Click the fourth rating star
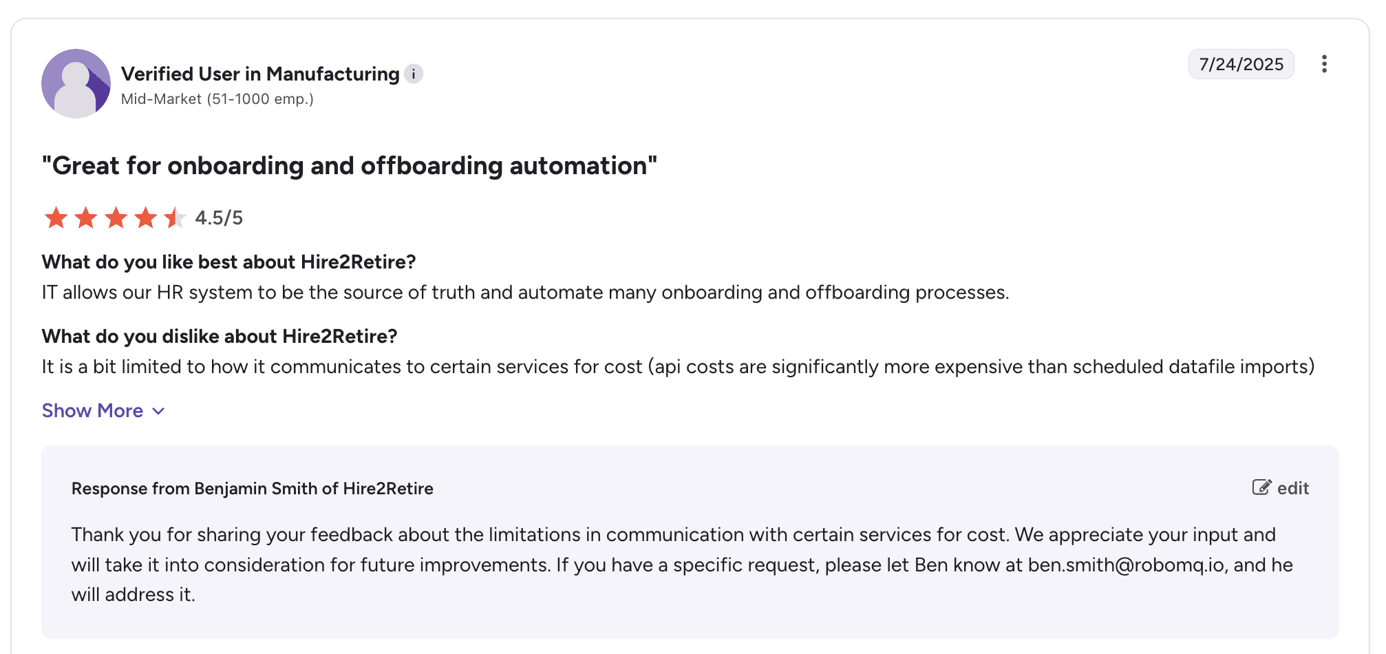The height and width of the screenshot is (654, 1386). coord(145,218)
